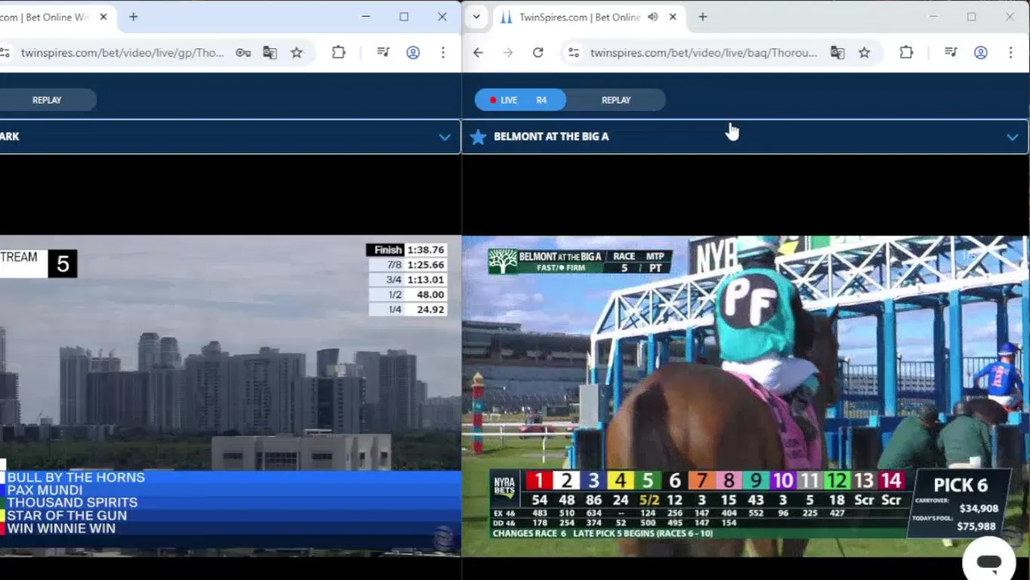Image resolution: width=1030 pixels, height=580 pixels.
Task: Click right window address bar URL
Action: [704, 53]
